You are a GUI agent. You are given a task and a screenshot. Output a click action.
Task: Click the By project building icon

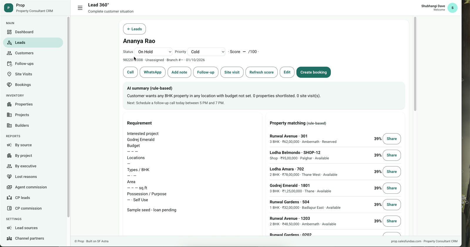pyautogui.click(x=9, y=156)
